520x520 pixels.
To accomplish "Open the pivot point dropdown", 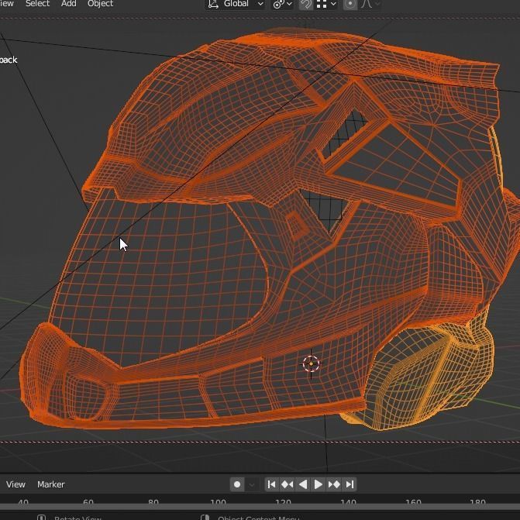I will [x=282, y=4].
